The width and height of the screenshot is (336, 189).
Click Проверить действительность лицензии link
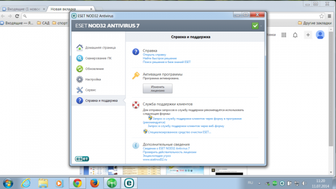[170, 152]
